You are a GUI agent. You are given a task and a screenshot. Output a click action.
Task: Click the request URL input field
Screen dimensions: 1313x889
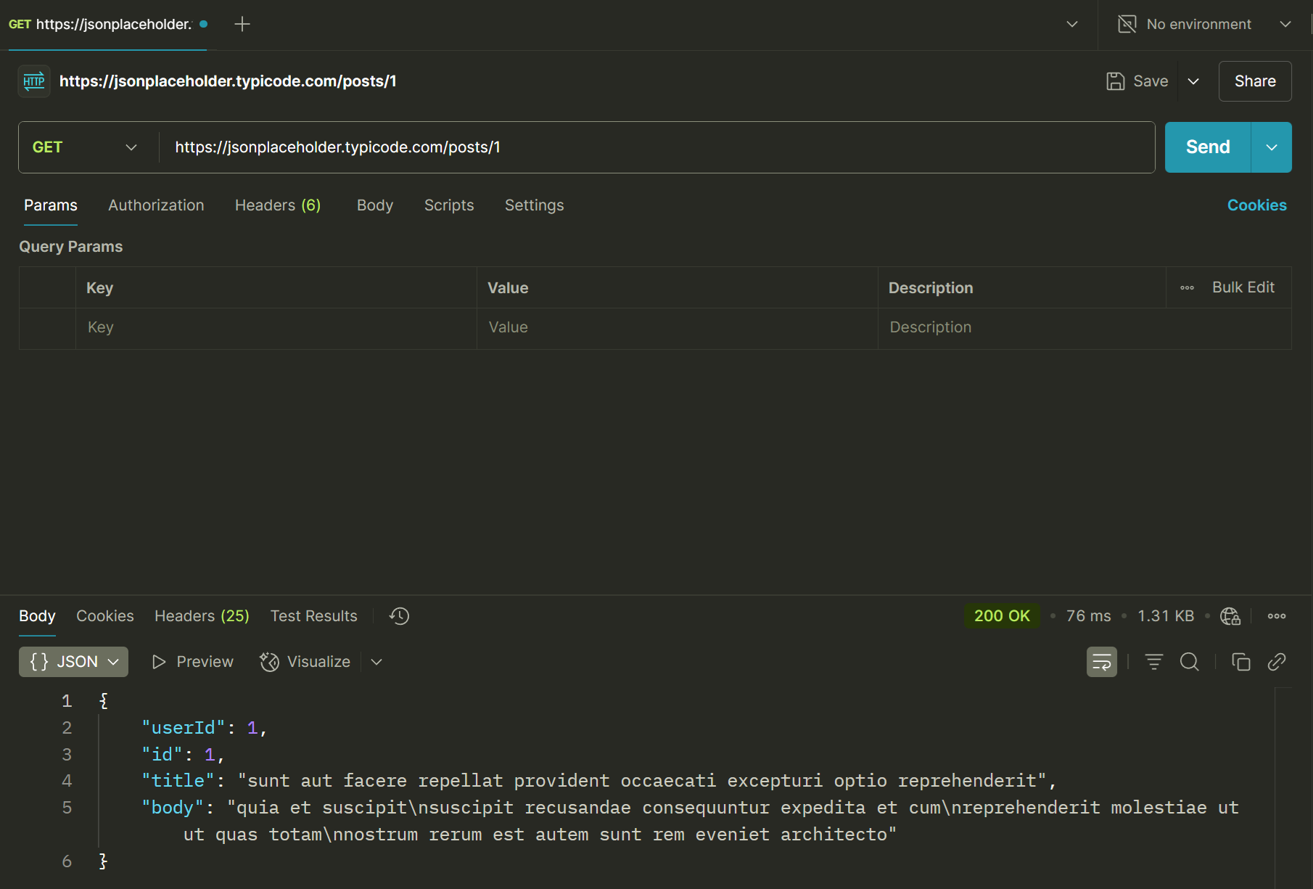tap(656, 147)
